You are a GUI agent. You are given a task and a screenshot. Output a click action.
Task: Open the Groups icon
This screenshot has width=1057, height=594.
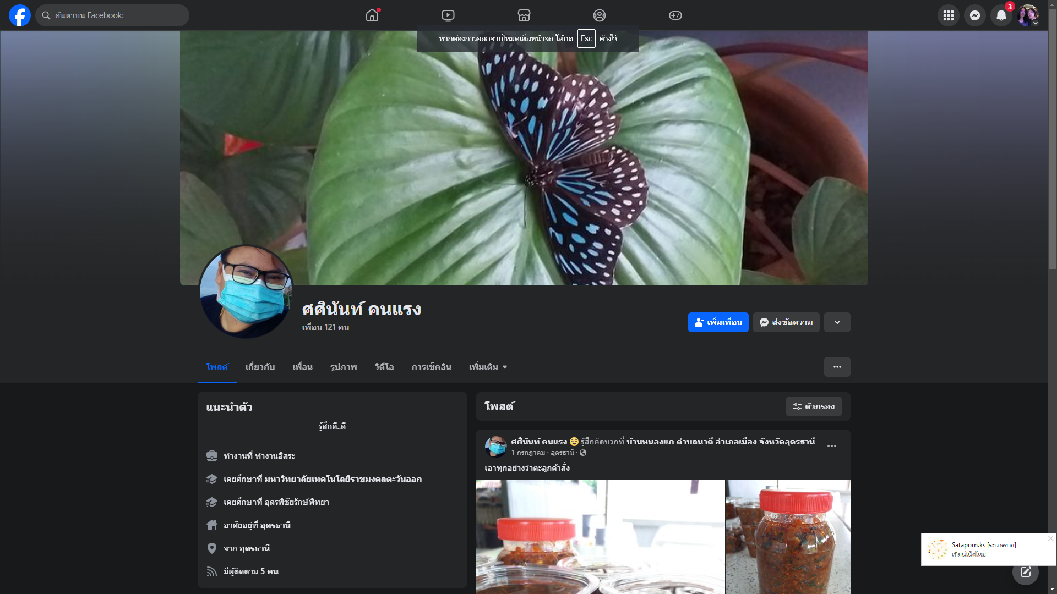click(x=600, y=15)
